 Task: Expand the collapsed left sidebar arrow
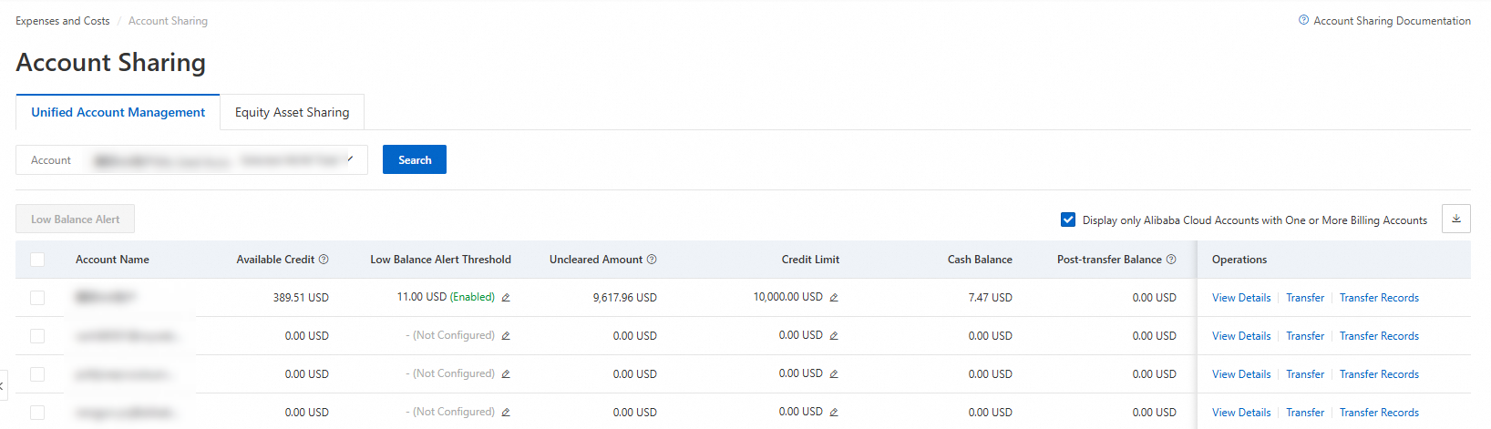click(x=3, y=385)
